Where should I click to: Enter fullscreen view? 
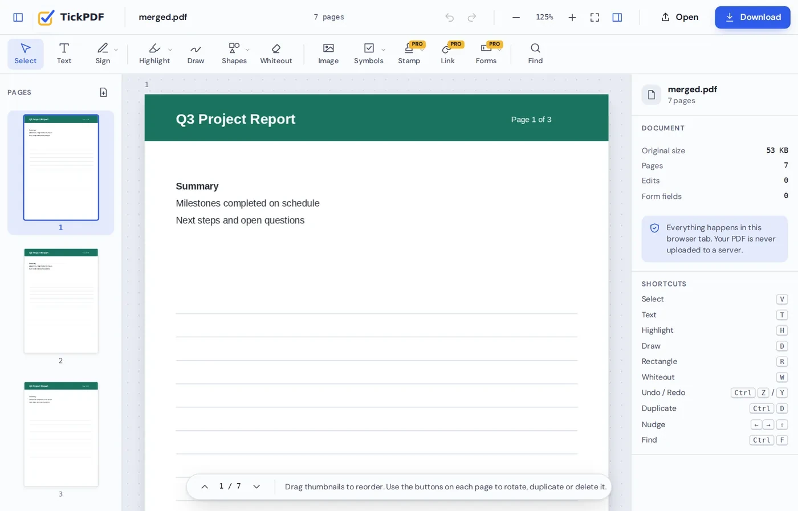pos(595,17)
